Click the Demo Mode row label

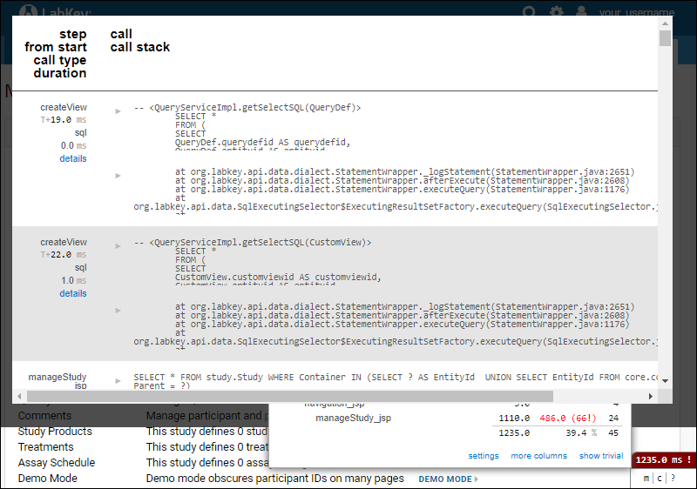[48, 479]
